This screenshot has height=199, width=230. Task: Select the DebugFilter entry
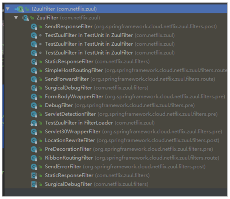point(120,105)
